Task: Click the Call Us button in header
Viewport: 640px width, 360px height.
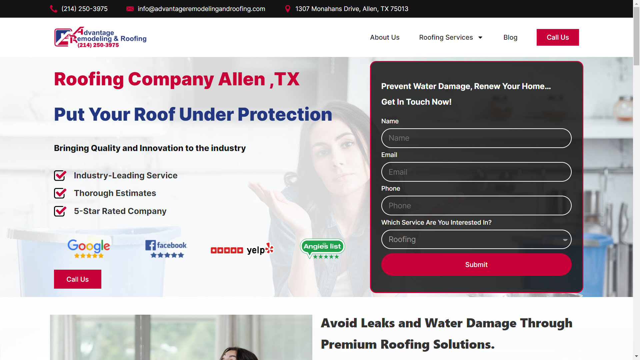Action: click(558, 37)
